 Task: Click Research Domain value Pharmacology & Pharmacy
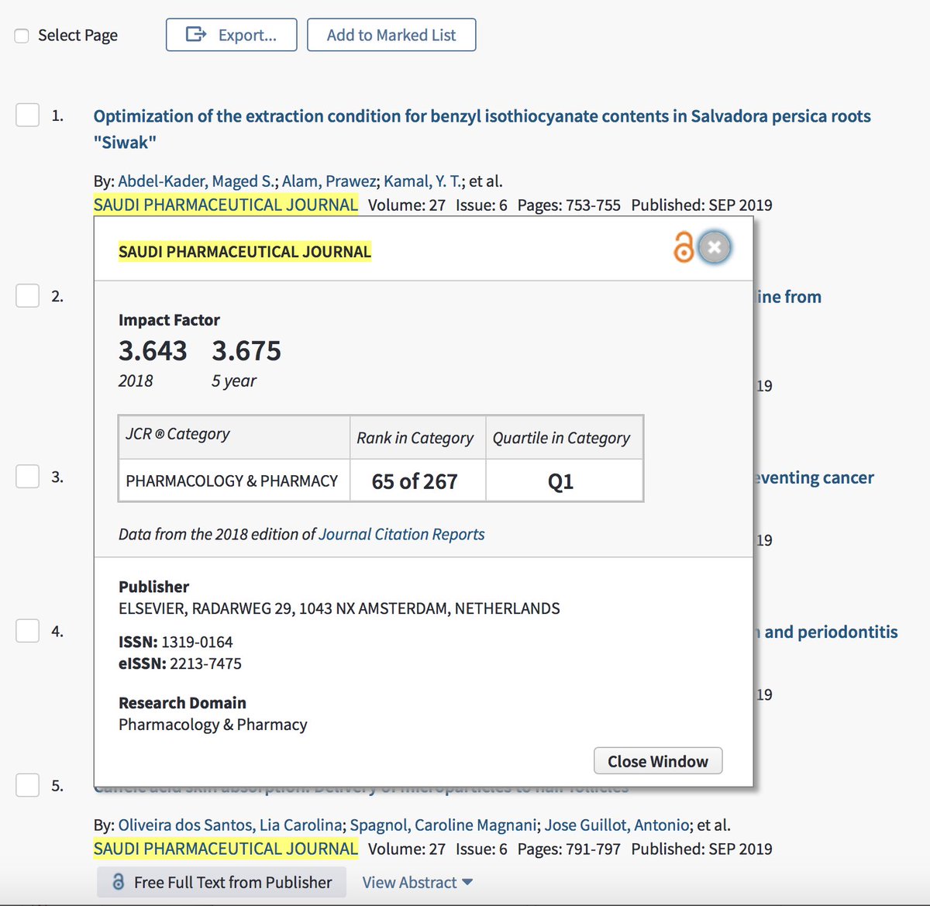(213, 725)
